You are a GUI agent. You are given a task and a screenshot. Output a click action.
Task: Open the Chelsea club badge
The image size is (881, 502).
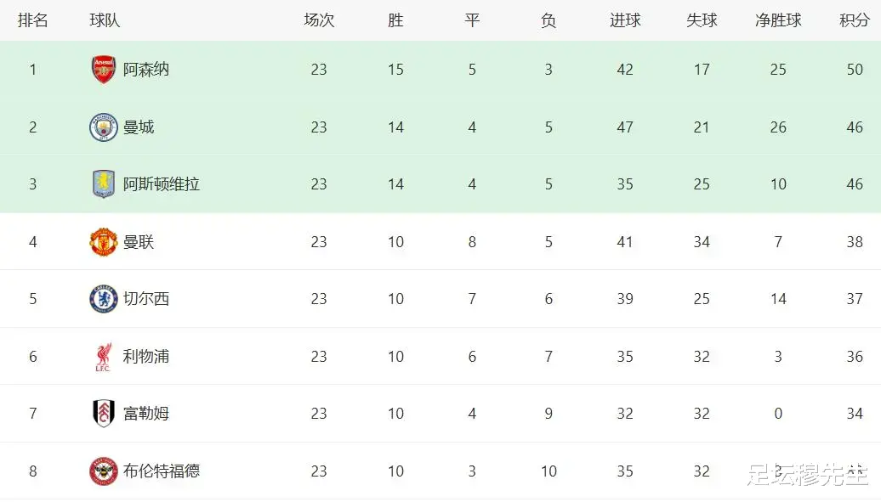tap(104, 299)
